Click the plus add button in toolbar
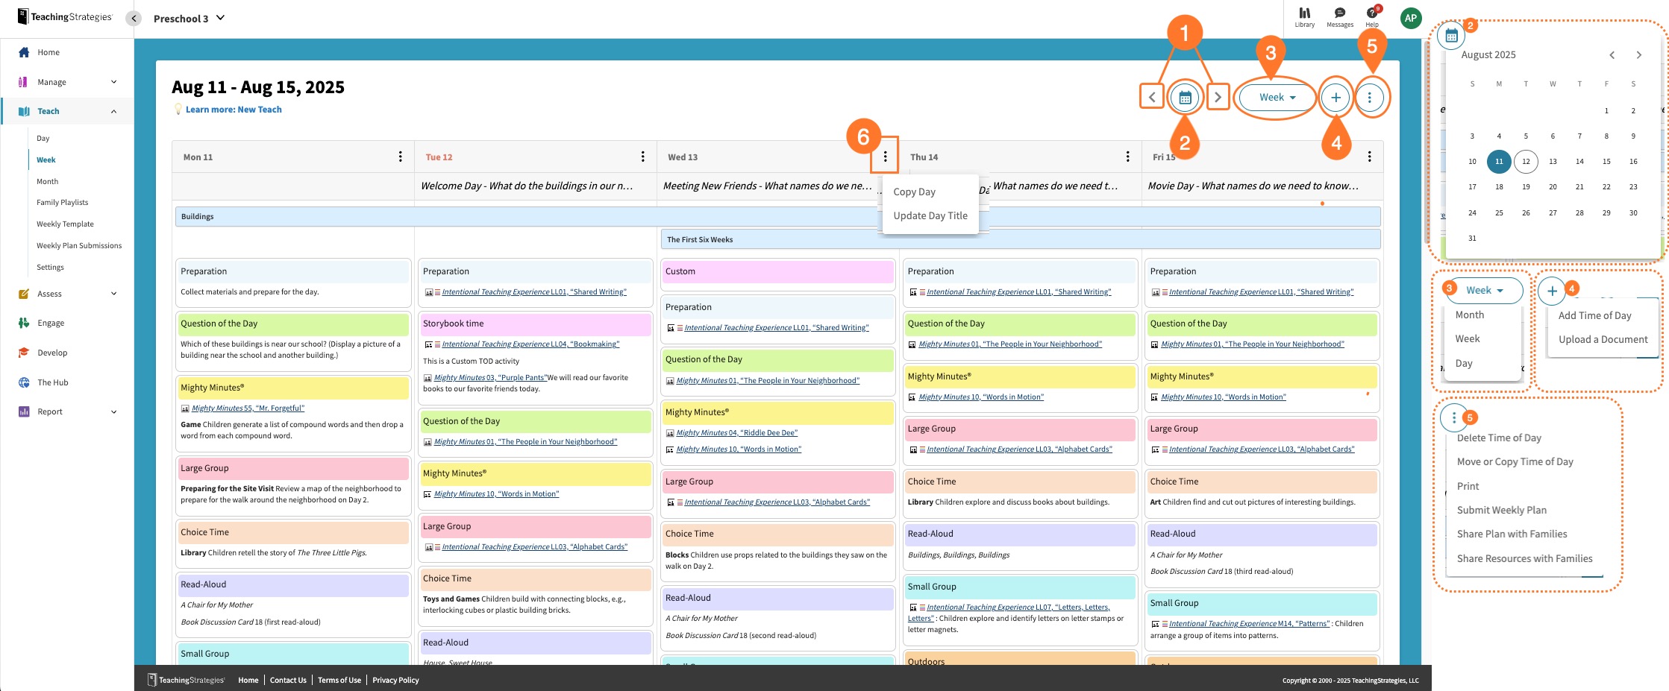This screenshot has height=691, width=1669. [1335, 98]
